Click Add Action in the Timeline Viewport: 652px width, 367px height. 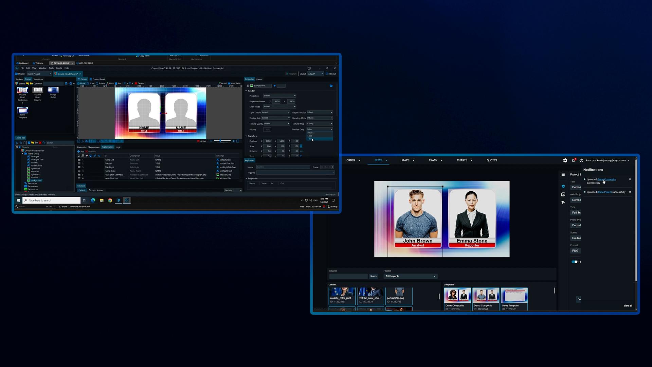pyautogui.click(x=96, y=190)
